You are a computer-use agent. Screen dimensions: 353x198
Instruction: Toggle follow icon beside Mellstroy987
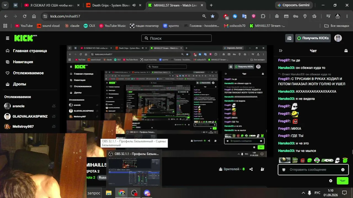tap(54, 127)
